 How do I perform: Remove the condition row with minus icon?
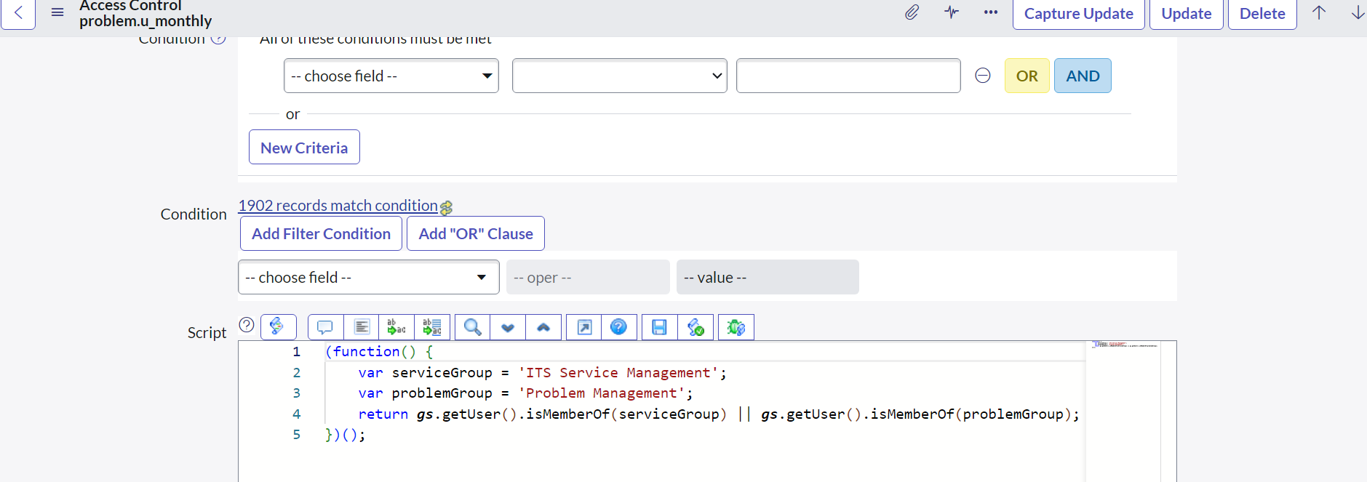pyautogui.click(x=983, y=76)
